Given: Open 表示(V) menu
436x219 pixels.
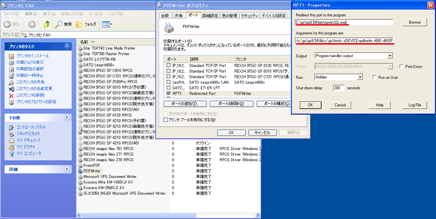Looking at the screenshot, I should (x=49, y=14).
